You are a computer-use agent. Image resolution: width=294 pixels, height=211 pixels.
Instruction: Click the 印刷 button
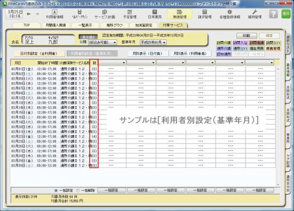247,36
